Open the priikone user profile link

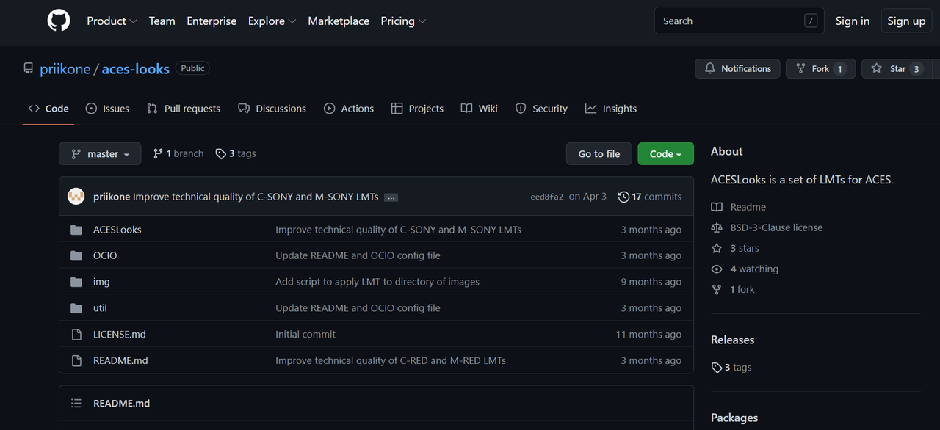coord(66,69)
